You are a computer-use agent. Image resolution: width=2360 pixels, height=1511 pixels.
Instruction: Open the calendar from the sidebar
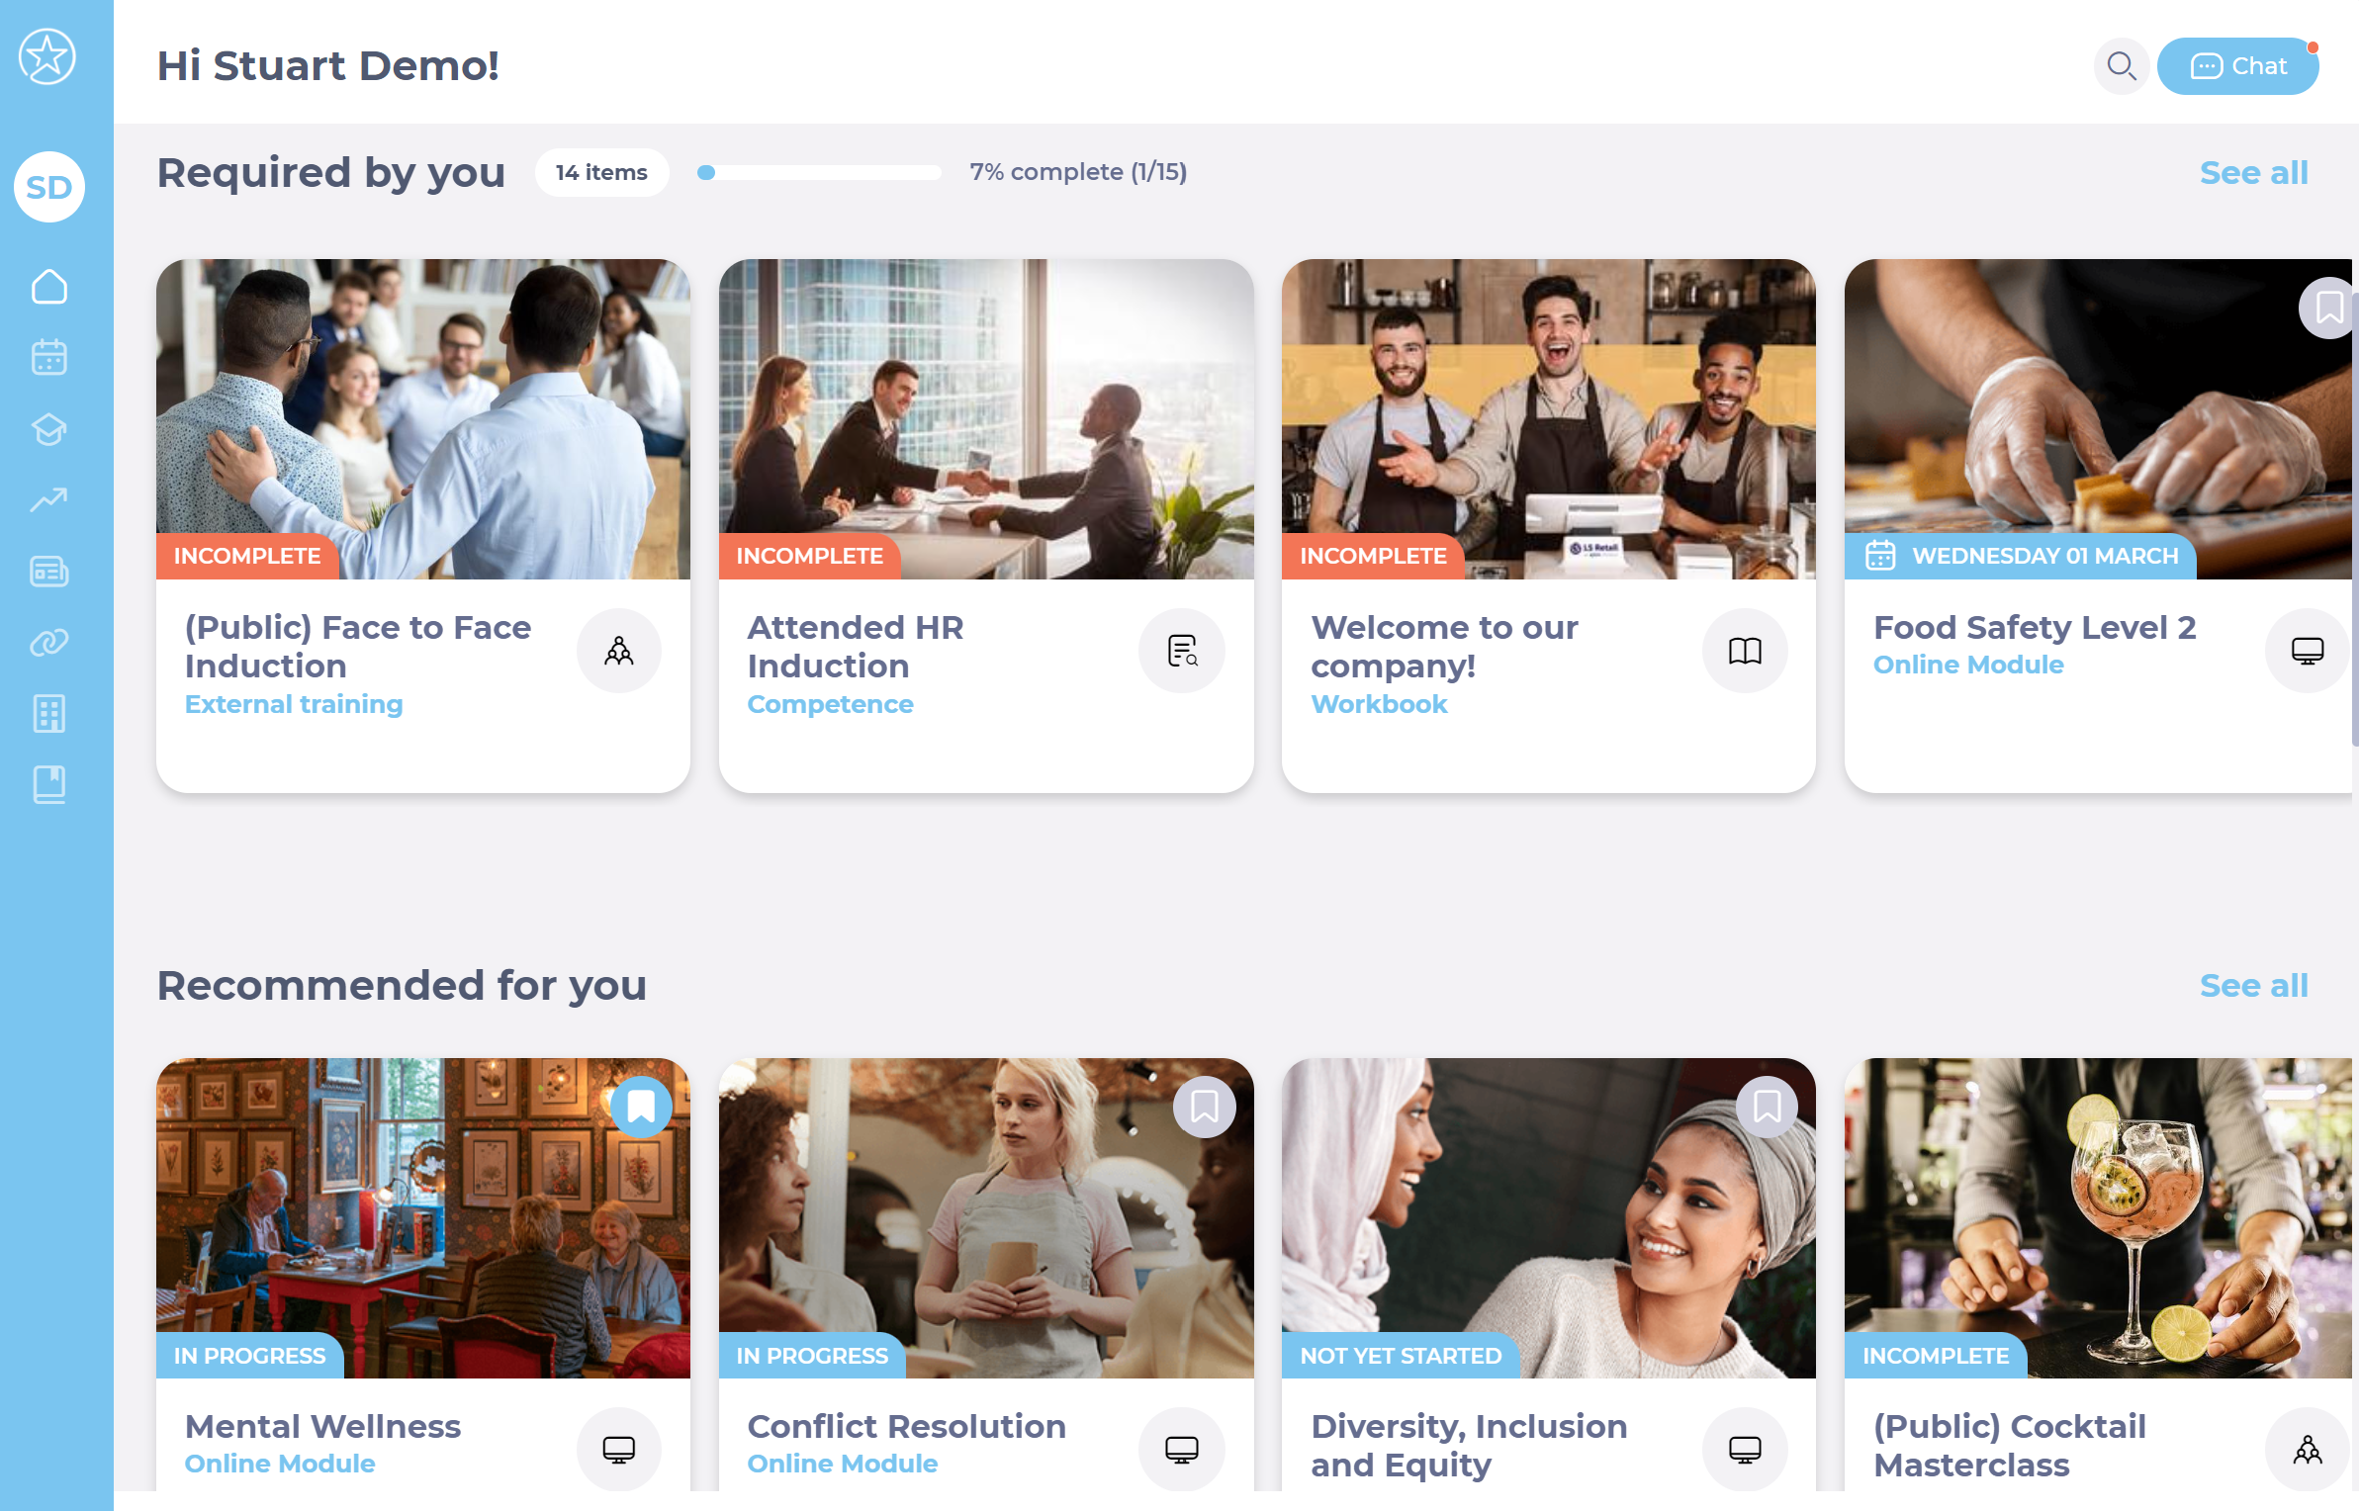(48, 357)
